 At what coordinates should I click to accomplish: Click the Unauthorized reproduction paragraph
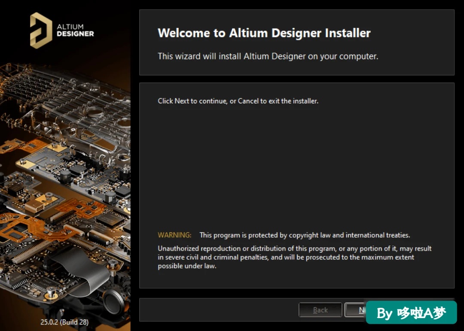click(294, 257)
